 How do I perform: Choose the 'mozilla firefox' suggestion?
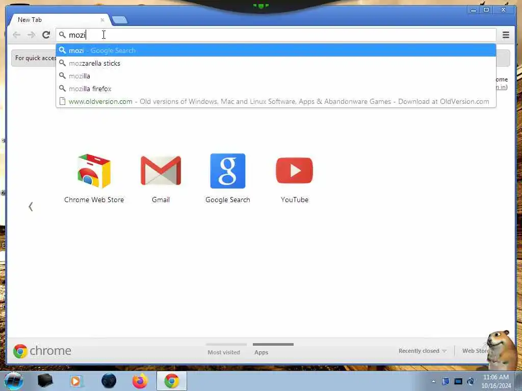click(x=276, y=89)
